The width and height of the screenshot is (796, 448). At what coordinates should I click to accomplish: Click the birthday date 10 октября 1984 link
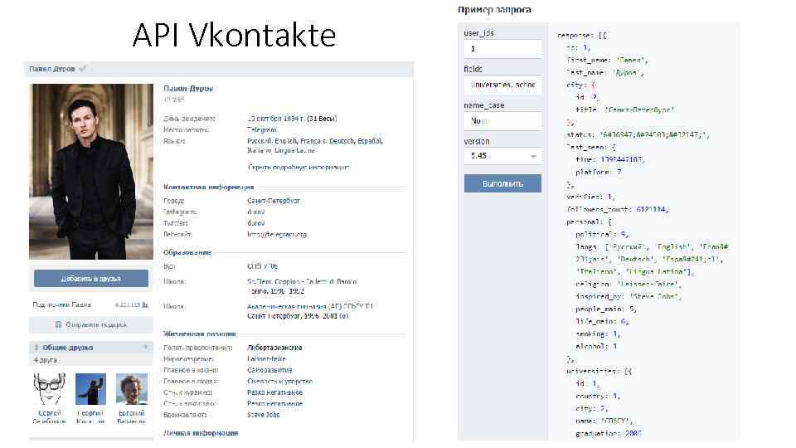275,119
